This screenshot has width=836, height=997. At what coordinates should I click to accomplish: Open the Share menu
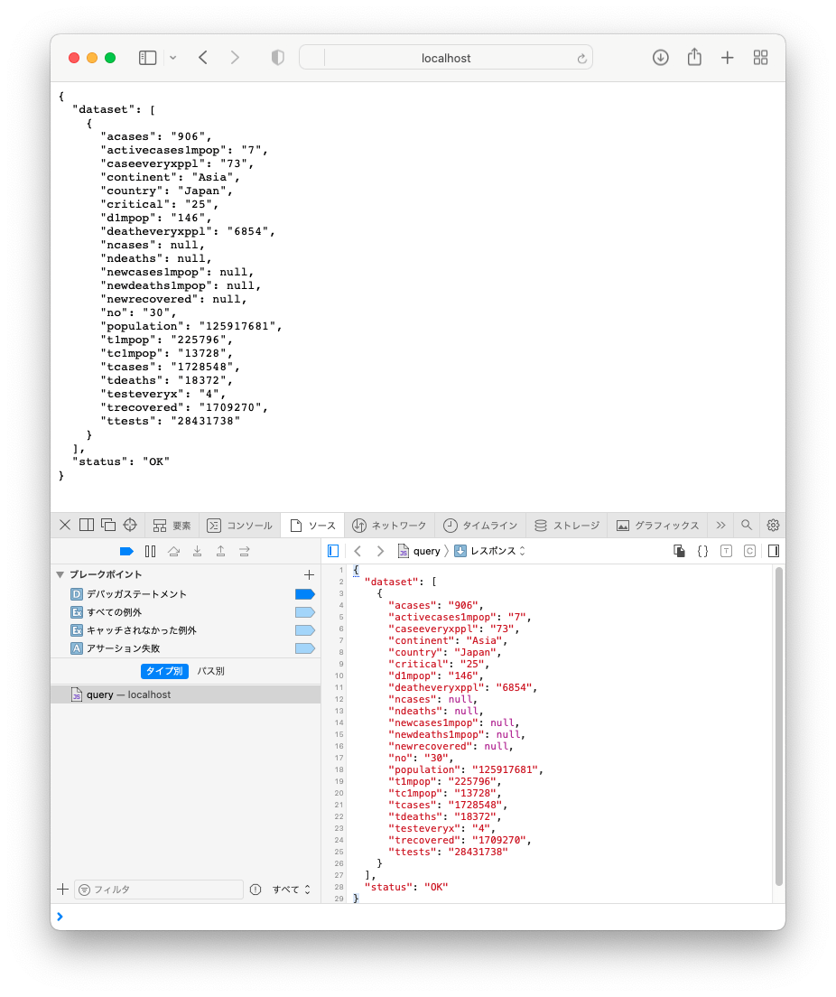click(x=694, y=57)
